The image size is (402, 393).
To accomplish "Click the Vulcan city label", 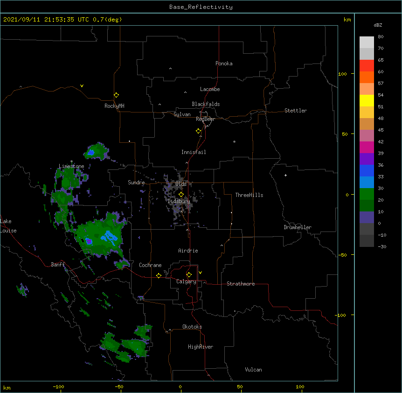I will point(253,370).
